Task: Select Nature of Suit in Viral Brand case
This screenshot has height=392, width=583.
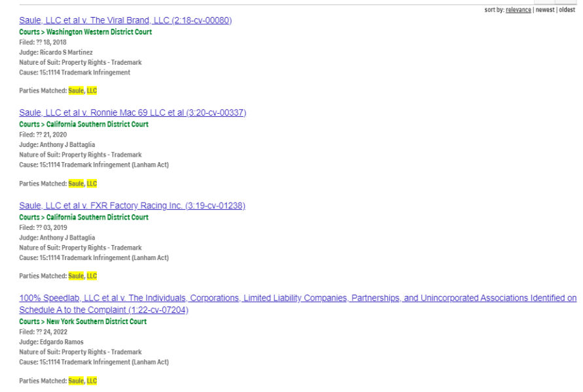Action: point(80,62)
